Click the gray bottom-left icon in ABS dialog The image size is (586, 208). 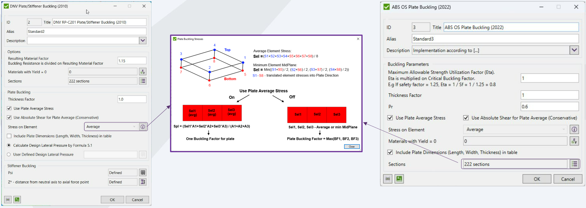388,179
